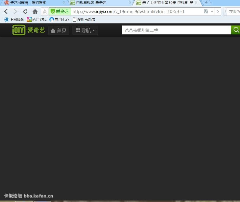Click the 首页 home button on iQIYI
The height and width of the screenshot is (202, 240).
(x=59, y=30)
